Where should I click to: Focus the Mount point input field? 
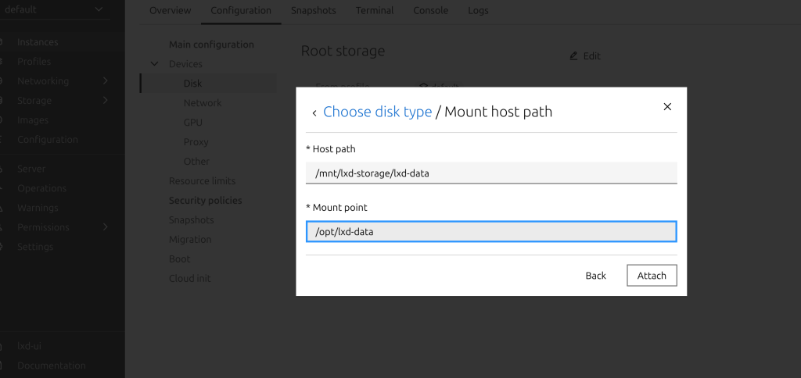tap(490, 232)
